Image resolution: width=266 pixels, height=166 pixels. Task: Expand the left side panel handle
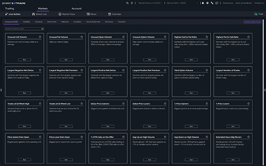coord(1,90)
